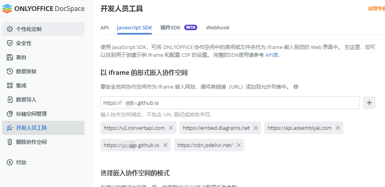Add the typed URL with the plus button
The height and width of the screenshot is (187, 385).
[x=369, y=103]
